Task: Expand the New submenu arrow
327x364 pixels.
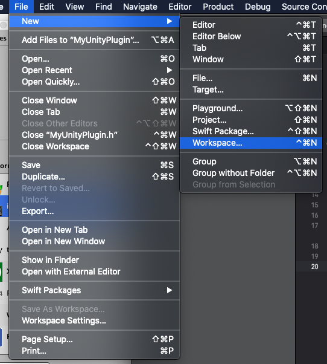Action: click(x=170, y=21)
